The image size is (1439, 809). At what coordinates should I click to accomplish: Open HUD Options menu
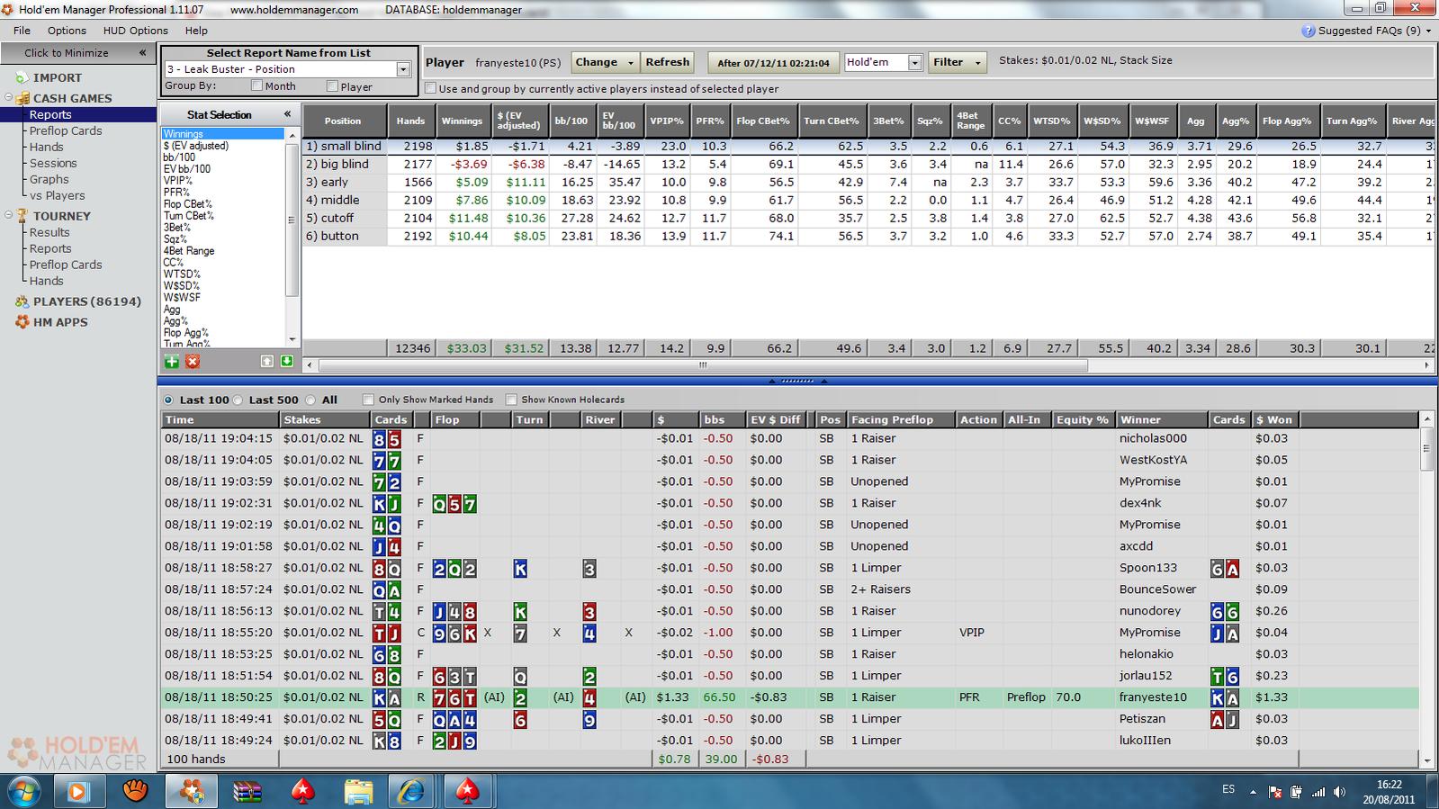click(136, 31)
